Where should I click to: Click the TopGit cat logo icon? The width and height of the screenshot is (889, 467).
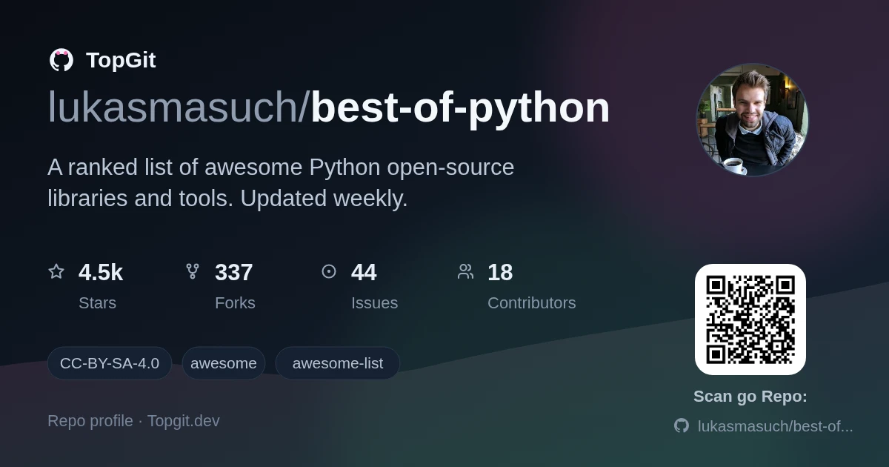61,60
